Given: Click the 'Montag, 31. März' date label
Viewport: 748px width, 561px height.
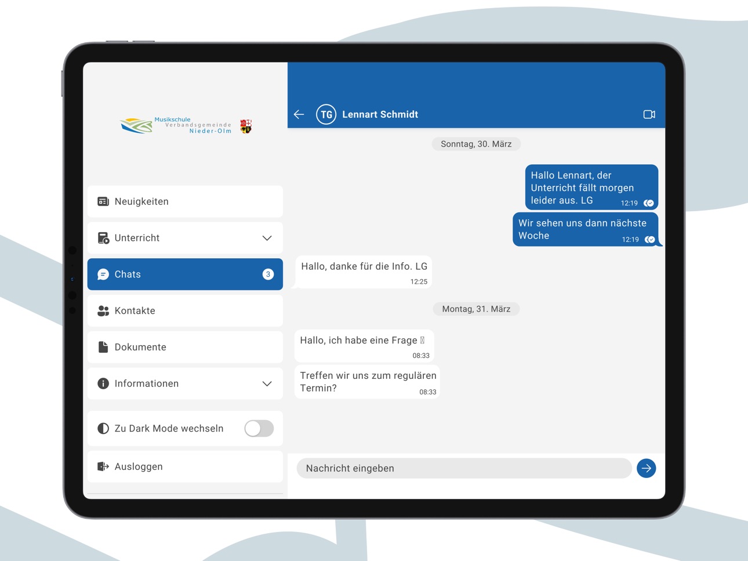Looking at the screenshot, I should pos(476,309).
